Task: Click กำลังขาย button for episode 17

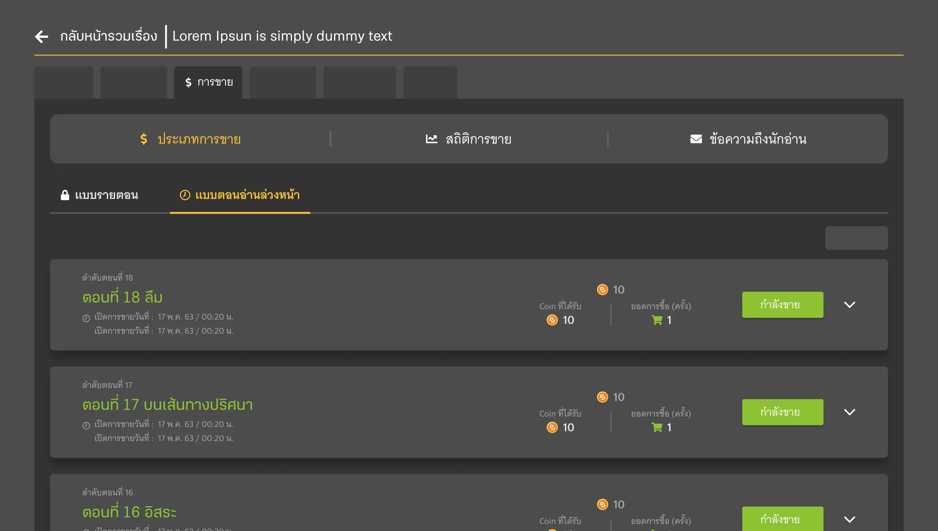Action: tap(782, 412)
